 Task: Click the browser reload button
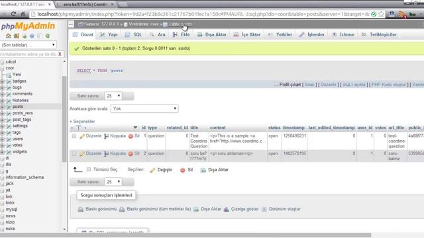pos(13,14)
